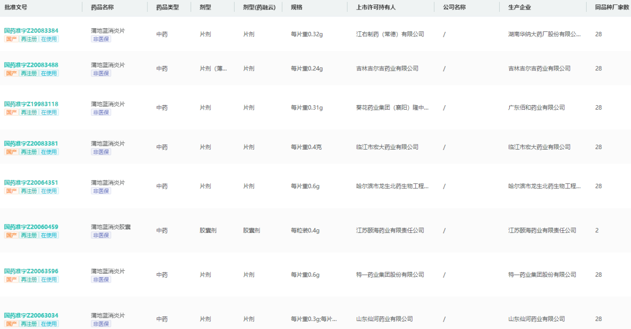Click 再注册 tag under Z20083488
This screenshot has width=631, height=329.
click(x=28, y=73)
